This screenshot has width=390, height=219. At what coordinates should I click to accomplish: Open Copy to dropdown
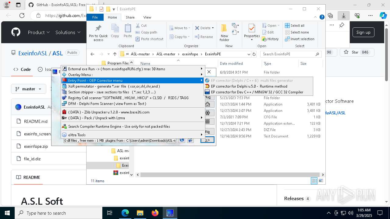180,37
